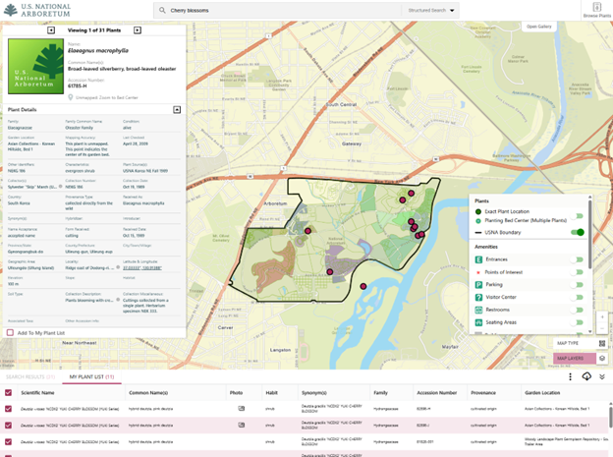The width and height of the screenshot is (613, 457).
Task: Click the Seating Areas icon in the layers panel
Action: 478,322
